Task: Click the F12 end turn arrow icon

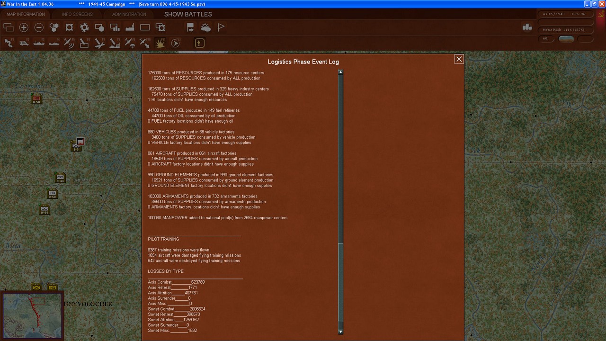Action: pyautogui.click(x=175, y=43)
